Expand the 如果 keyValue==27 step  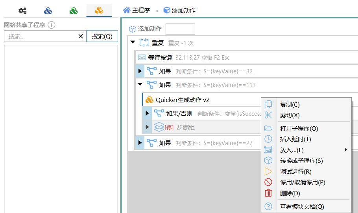[140, 143]
